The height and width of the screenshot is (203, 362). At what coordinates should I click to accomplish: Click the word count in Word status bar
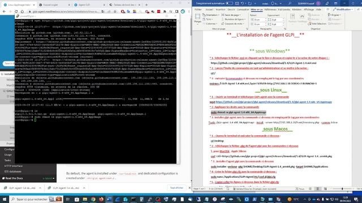pos(216,189)
